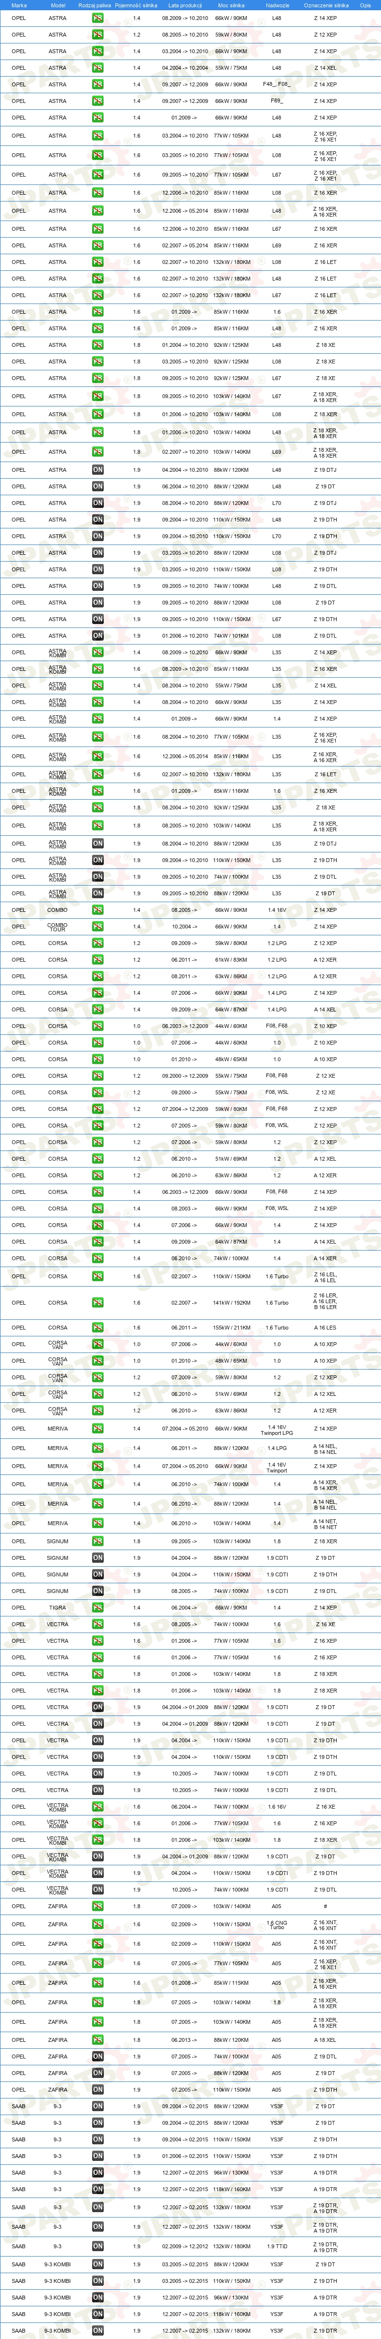This screenshot has width=381, height=2339.
Task: Select the 1.4 16V Twinport LPG cell
Action: [x=277, y=1429]
